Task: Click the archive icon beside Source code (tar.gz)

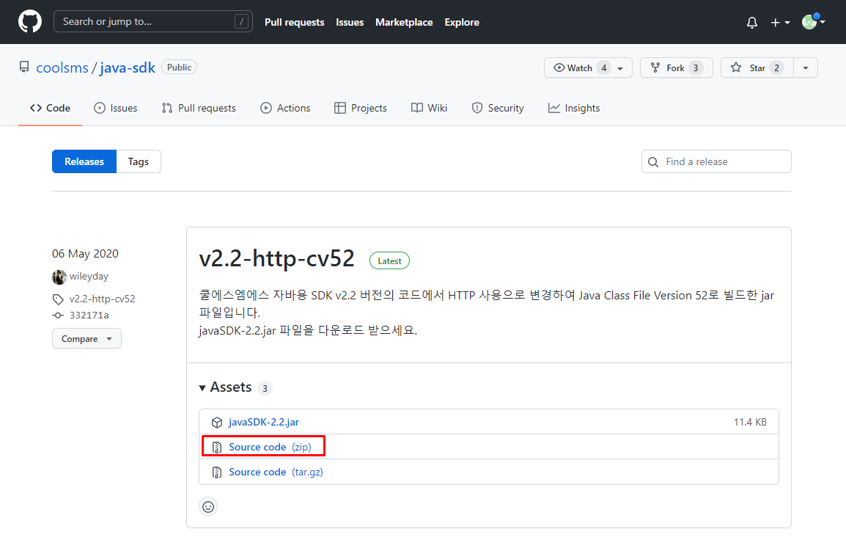Action: (217, 472)
